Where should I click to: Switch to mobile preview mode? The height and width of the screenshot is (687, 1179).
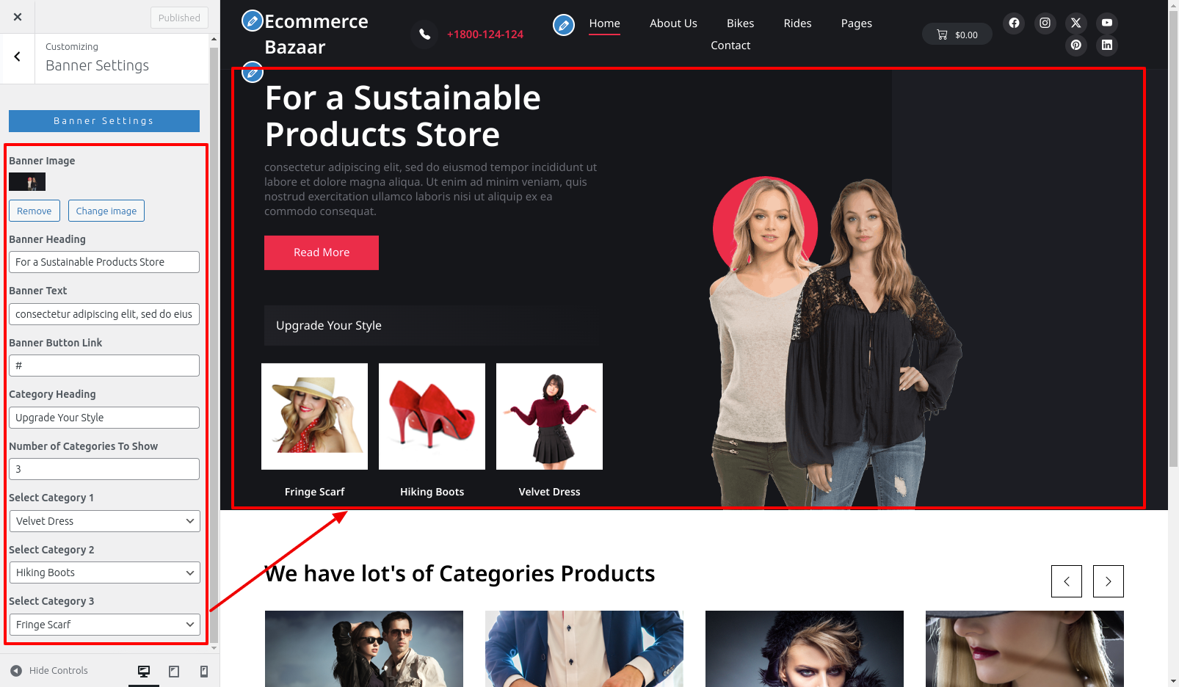204,671
